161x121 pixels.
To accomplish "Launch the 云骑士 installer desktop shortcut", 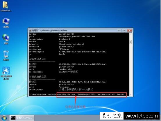I will 6,73.
